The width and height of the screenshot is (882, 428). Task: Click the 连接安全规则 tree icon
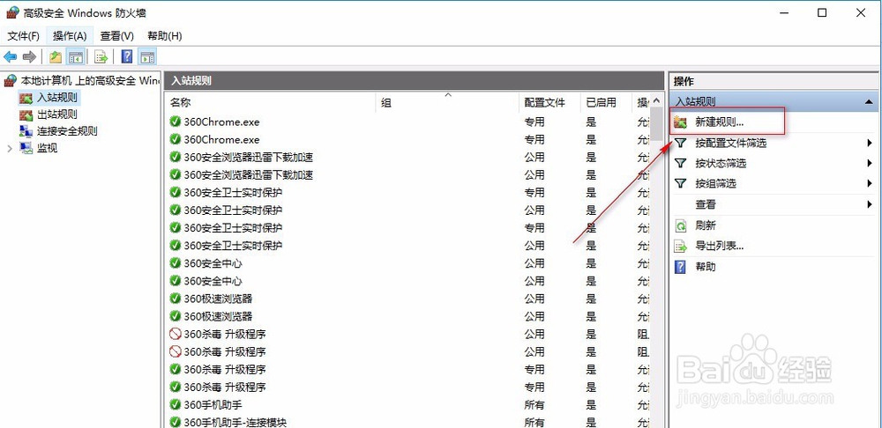[26, 131]
